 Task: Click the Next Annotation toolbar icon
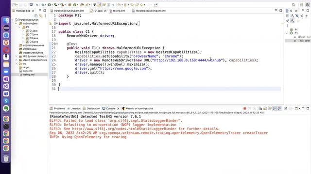coord(119,5)
